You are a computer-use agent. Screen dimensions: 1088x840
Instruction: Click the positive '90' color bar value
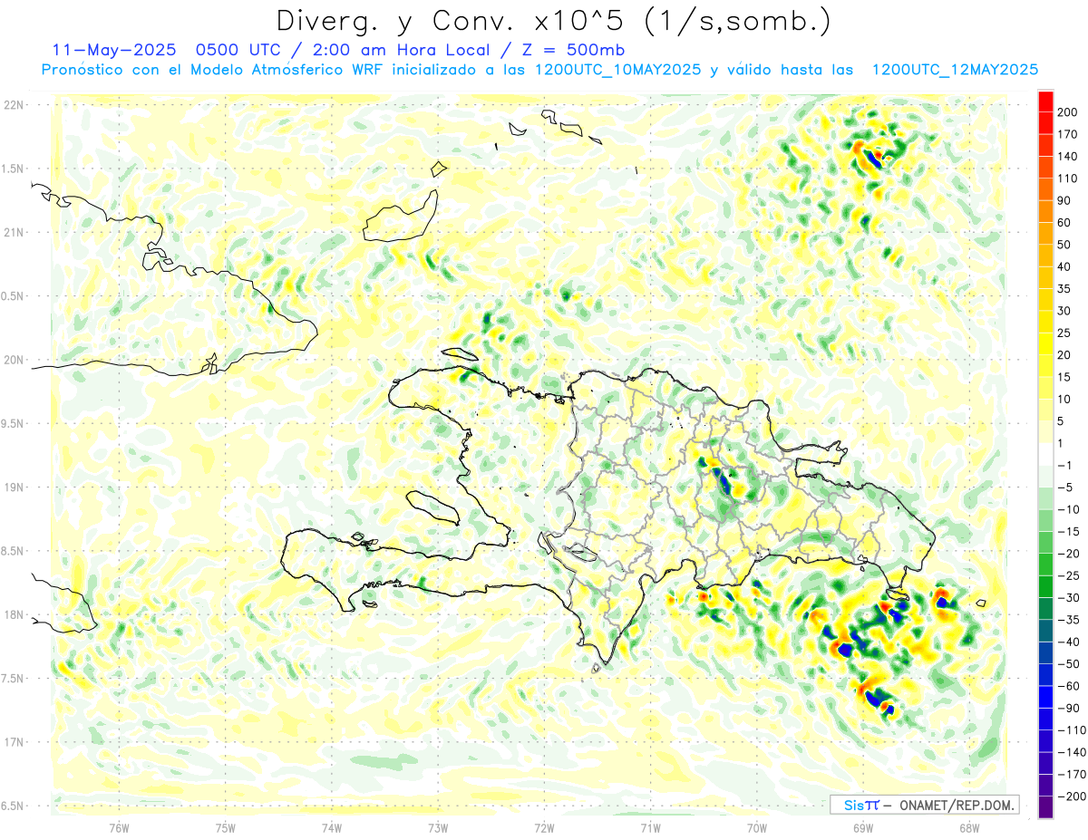[1064, 201]
